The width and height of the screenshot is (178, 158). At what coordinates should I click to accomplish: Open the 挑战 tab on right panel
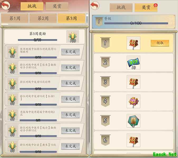121,7
